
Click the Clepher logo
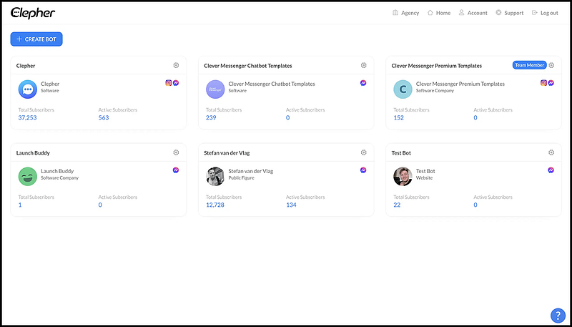click(x=33, y=13)
